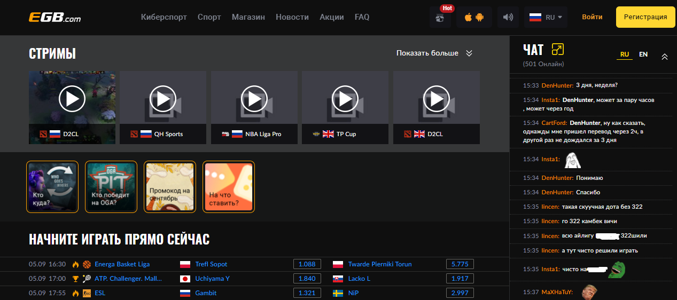
Task: Open the Apple and Android apps button
Action: coord(474,17)
